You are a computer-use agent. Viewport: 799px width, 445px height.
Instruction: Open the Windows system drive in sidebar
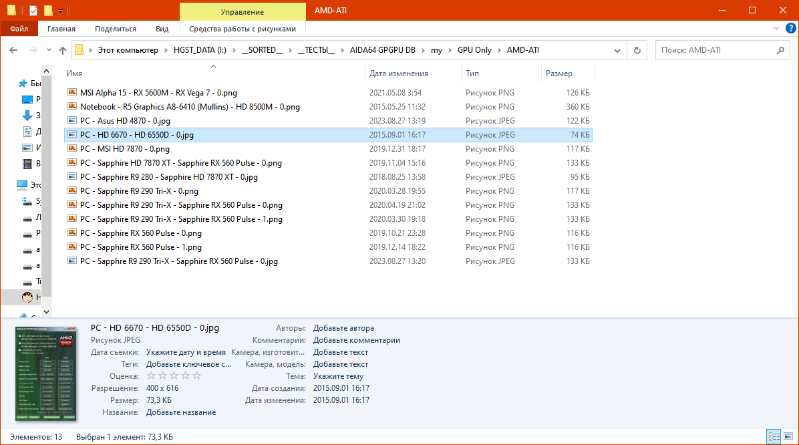[x=27, y=201]
